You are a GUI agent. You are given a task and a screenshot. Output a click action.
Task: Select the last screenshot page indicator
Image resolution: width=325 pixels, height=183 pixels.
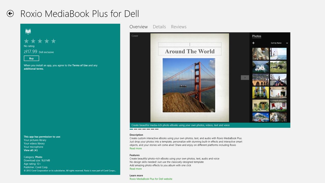click(x=157, y=129)
